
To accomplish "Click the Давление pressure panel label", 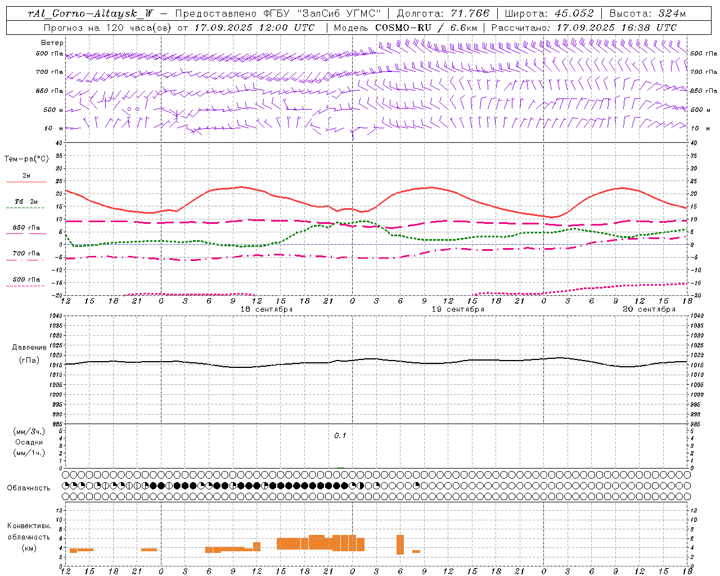I will point(29,348).
